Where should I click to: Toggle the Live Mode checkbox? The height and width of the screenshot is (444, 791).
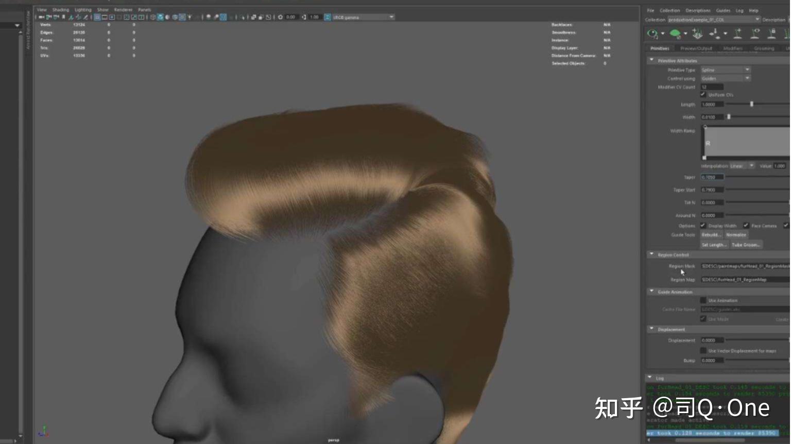703,319
